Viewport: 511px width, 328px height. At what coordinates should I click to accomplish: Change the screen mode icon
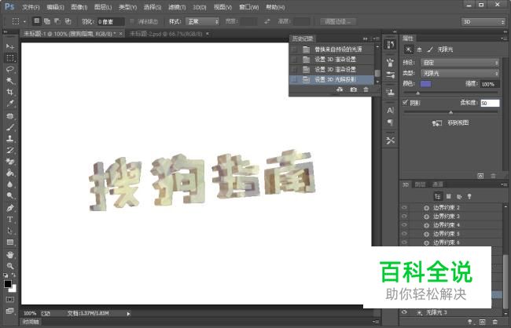pyautogui.click(x=10, y=311)
